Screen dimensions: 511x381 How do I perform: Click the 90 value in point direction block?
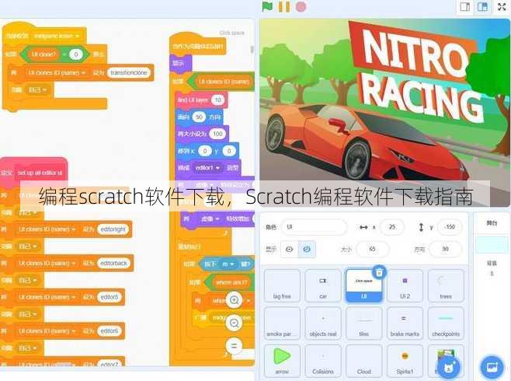[x=199, y=117]
